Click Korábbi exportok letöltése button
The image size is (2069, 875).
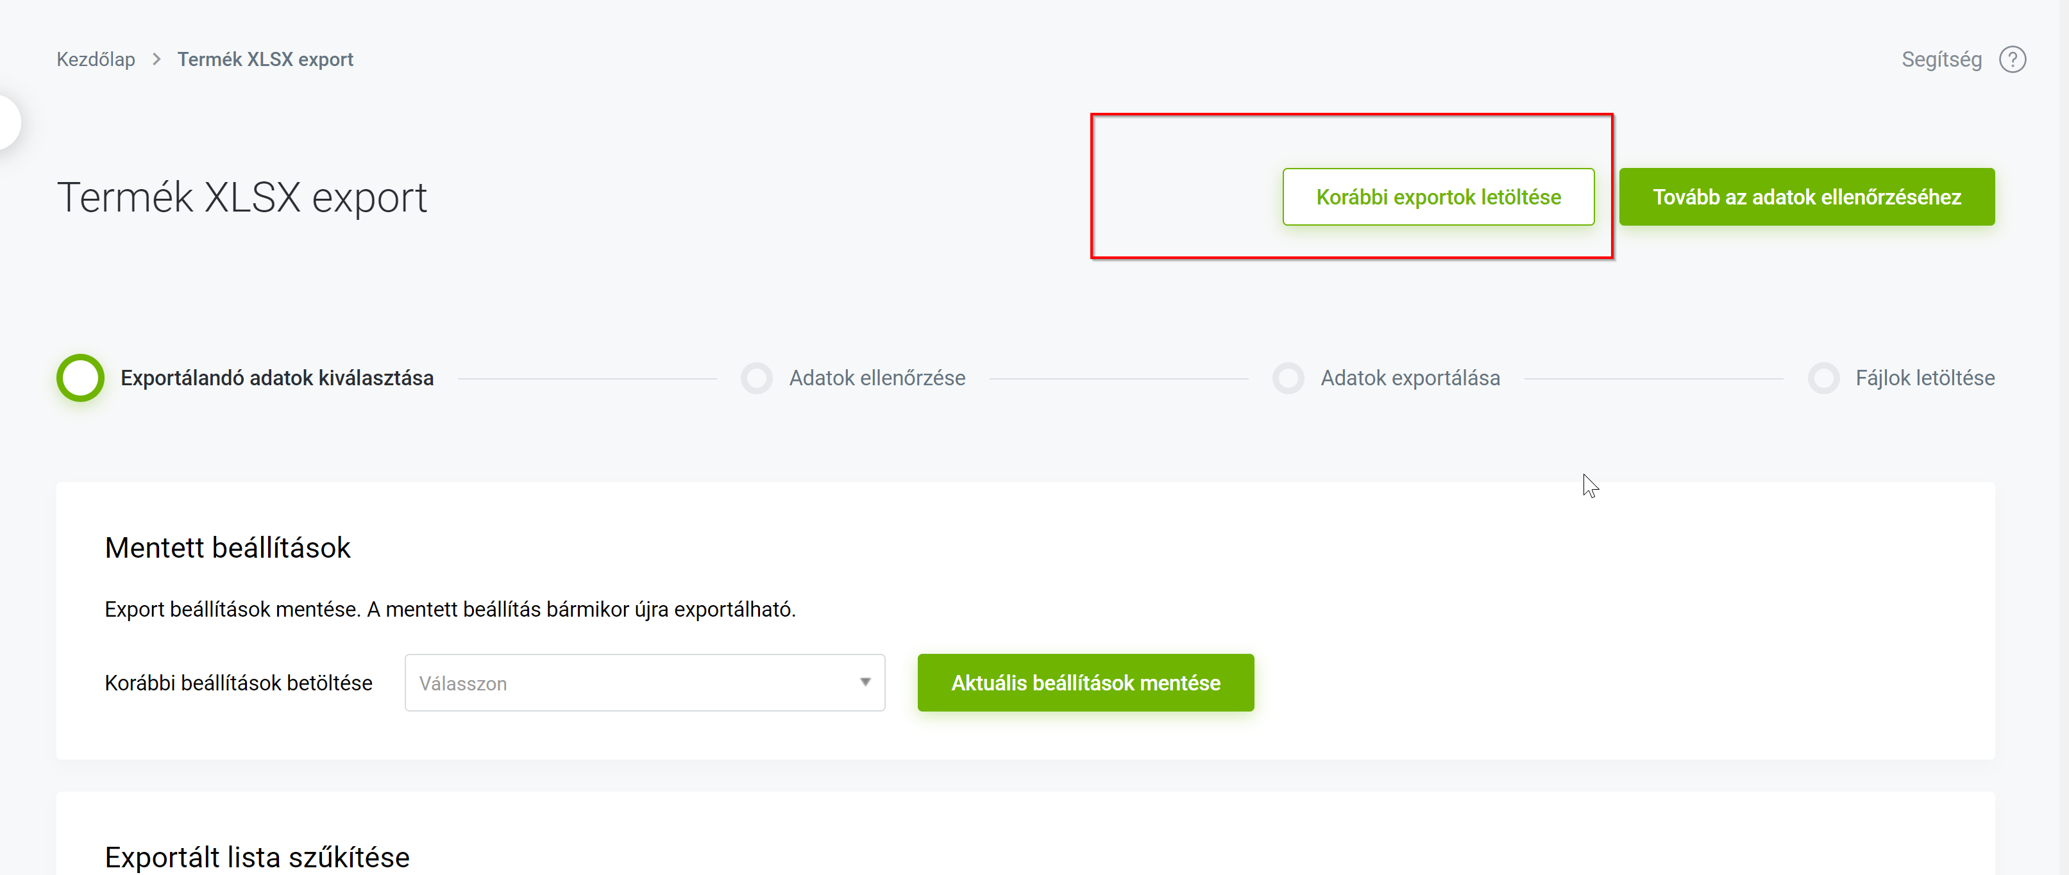(x=1438, y=197)
